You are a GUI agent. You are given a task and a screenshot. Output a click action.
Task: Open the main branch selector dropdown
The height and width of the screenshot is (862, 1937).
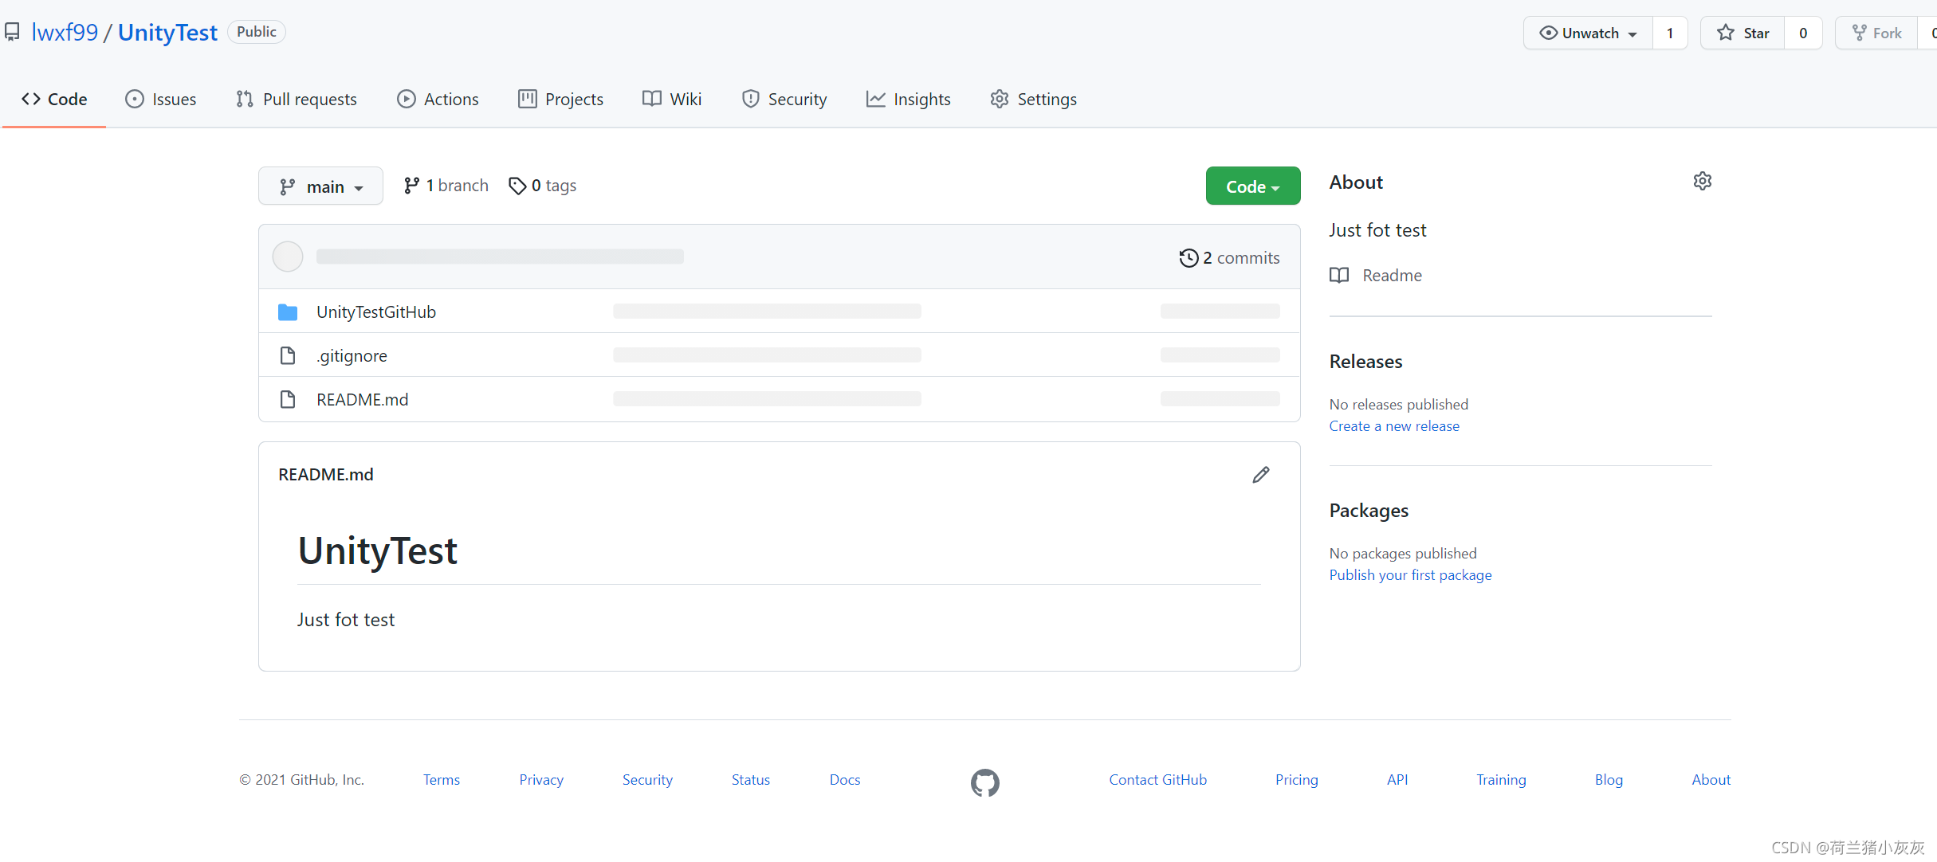coord(320,186)
